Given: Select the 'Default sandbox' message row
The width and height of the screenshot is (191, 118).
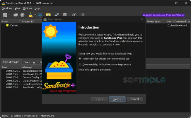Looking at the screenshot, I should (x=24, y=84).
